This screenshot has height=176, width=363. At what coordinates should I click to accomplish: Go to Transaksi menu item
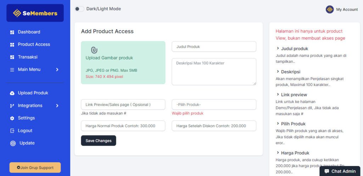click(28, 57)
